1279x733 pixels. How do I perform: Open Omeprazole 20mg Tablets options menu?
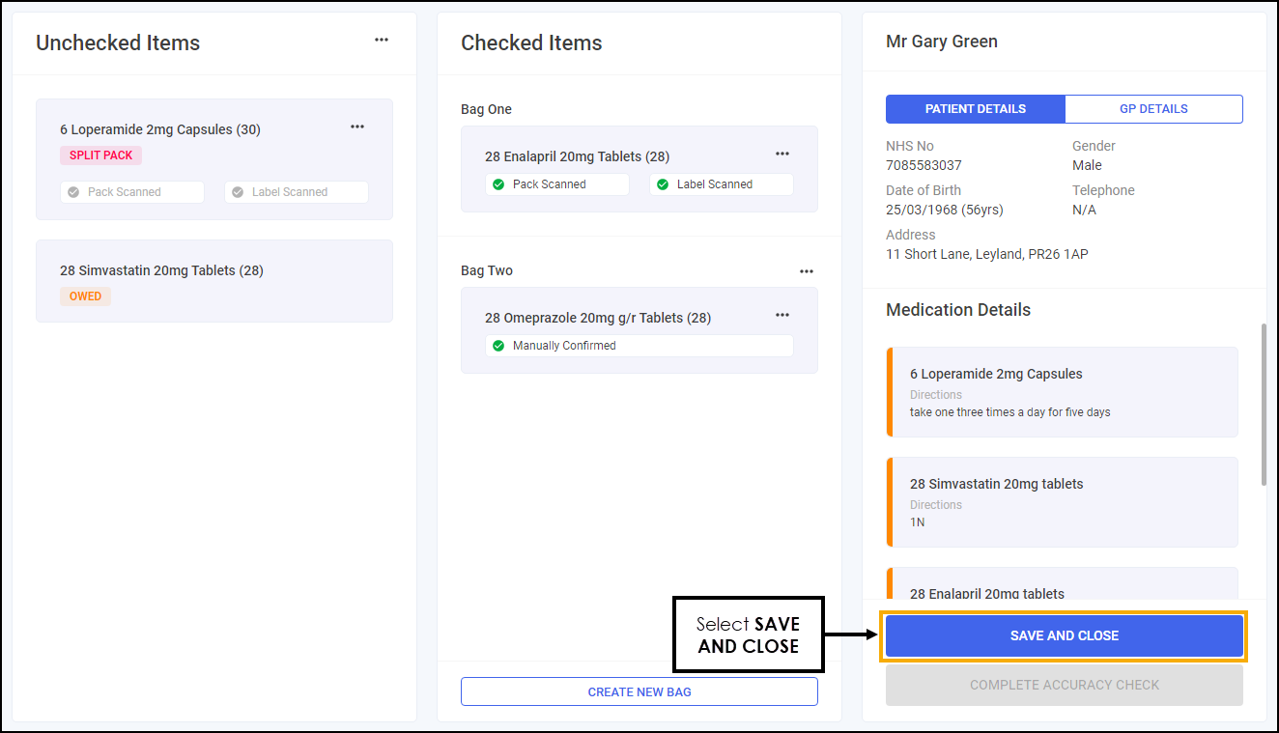782,315
